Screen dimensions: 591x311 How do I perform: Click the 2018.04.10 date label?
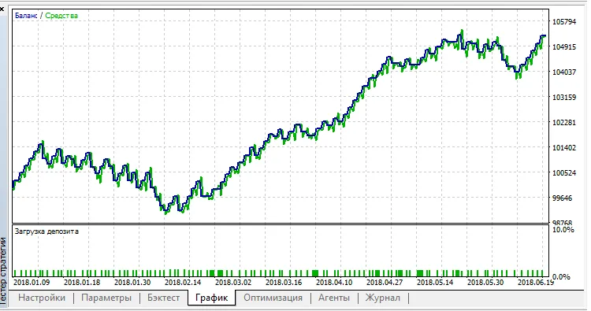(x=334, y=282)
